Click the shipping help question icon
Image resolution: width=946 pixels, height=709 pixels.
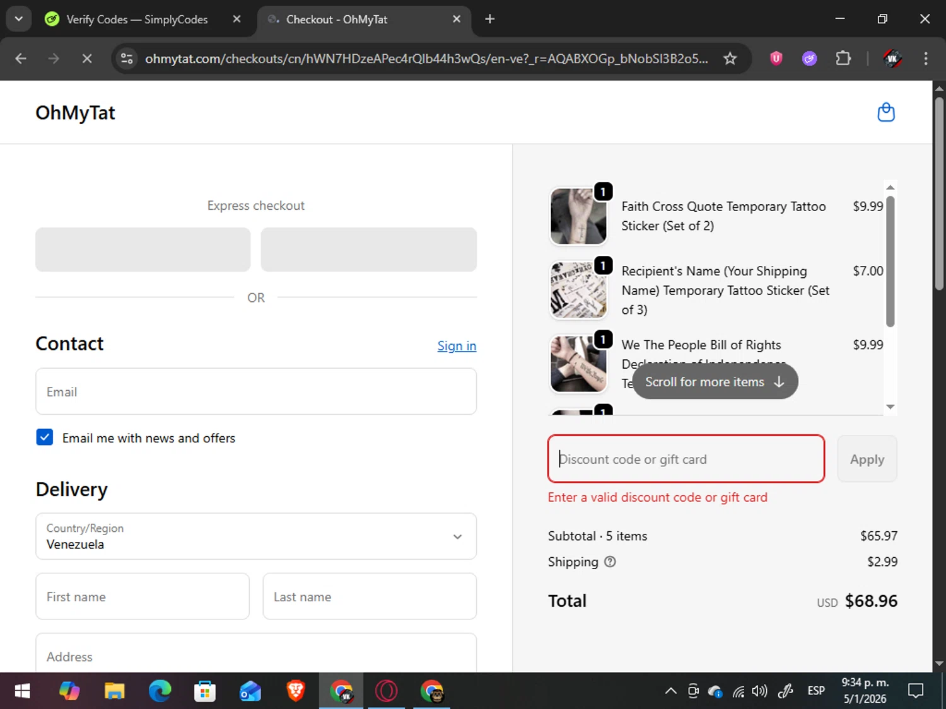(610, 562)
